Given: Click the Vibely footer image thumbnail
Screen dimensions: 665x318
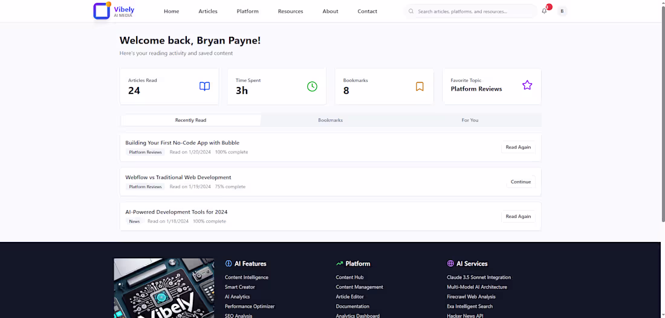Looking at the screenshot, I should [x=164, y=288].
